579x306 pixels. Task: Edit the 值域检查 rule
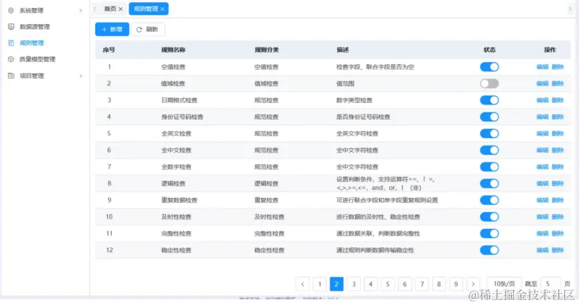pos(542,83)
